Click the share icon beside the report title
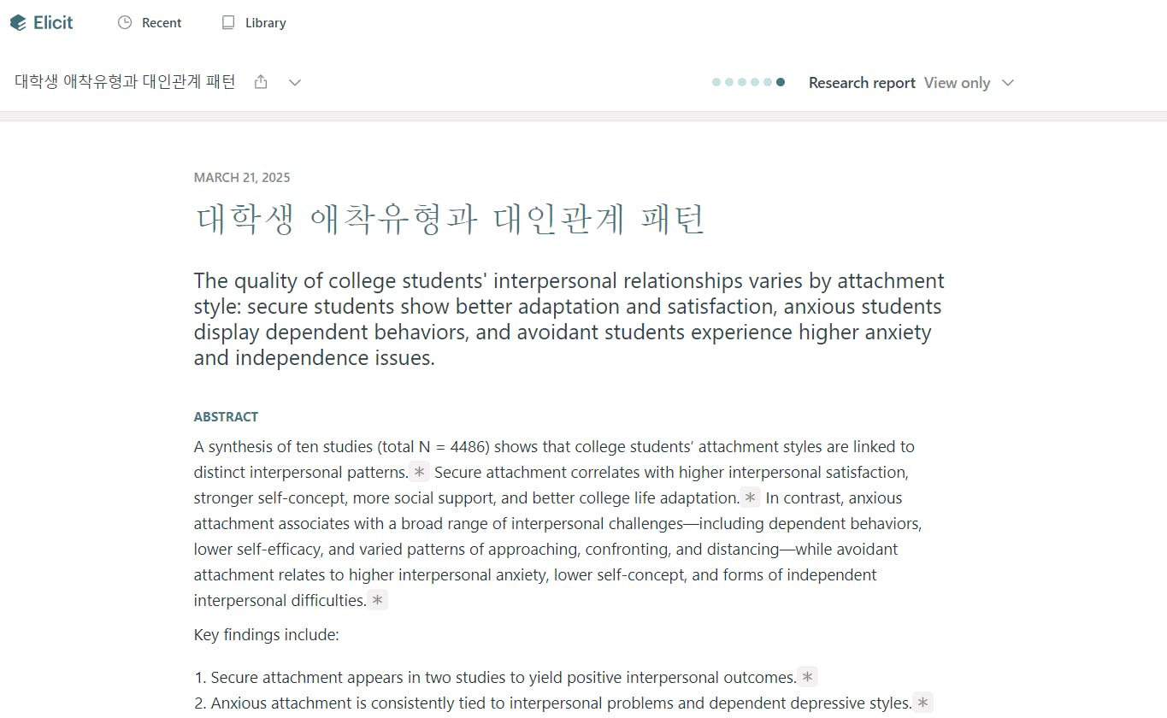Screen dimensions: 1167x718 click(262, 82)
